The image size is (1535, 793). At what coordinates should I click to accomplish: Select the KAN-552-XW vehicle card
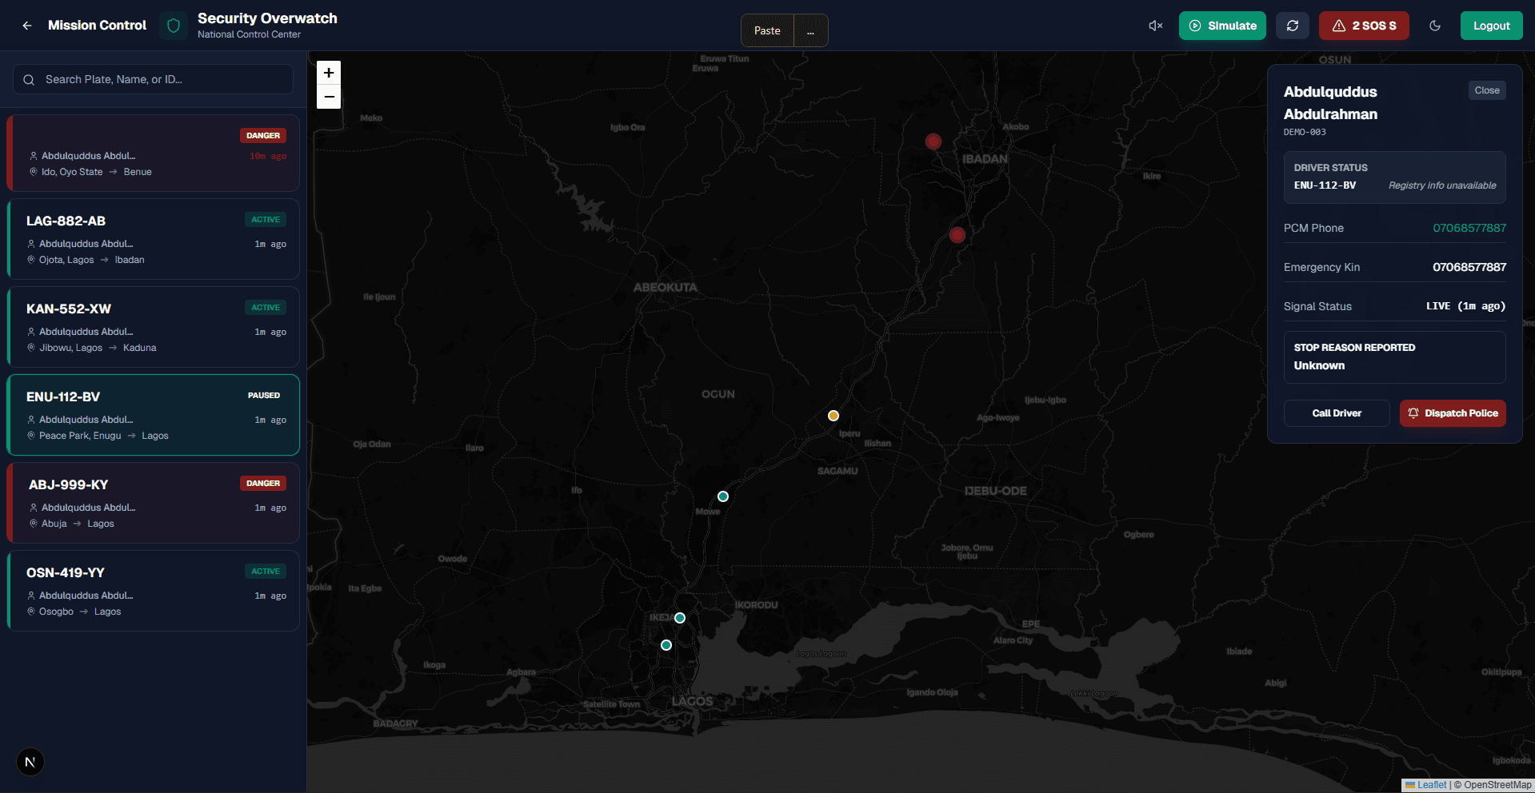coord(153,327)
